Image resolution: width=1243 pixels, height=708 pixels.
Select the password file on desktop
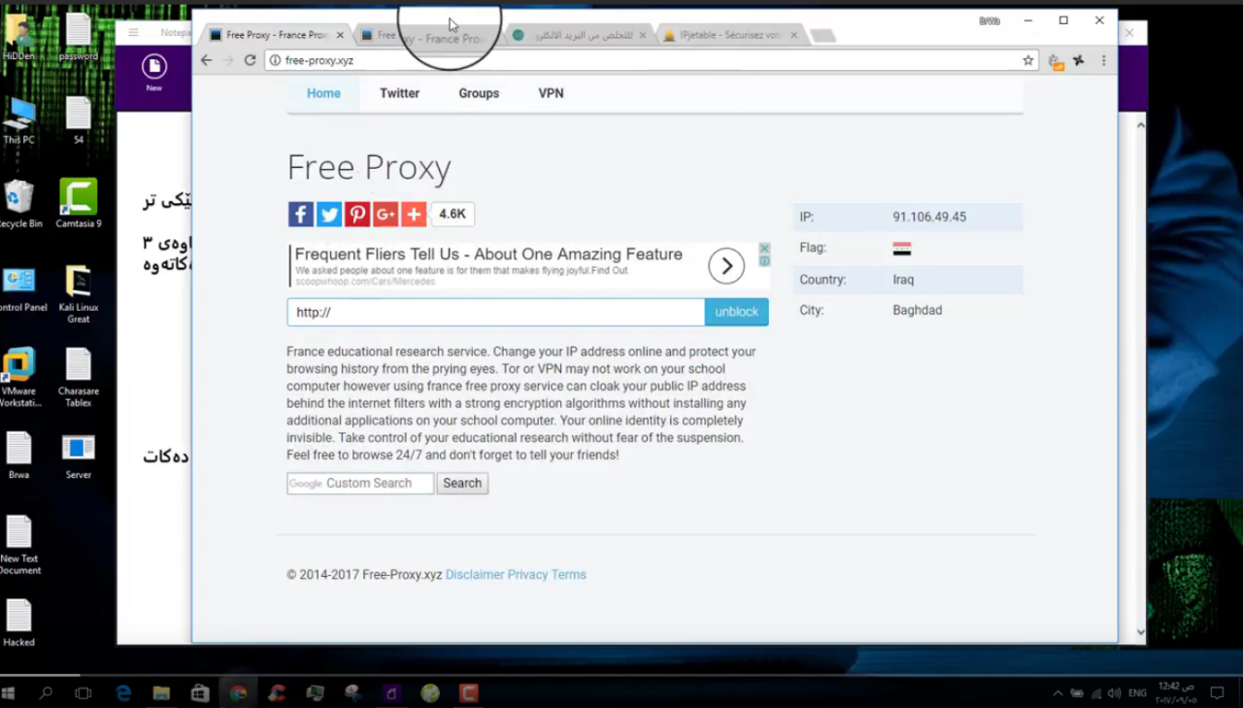tap(78, 37)
